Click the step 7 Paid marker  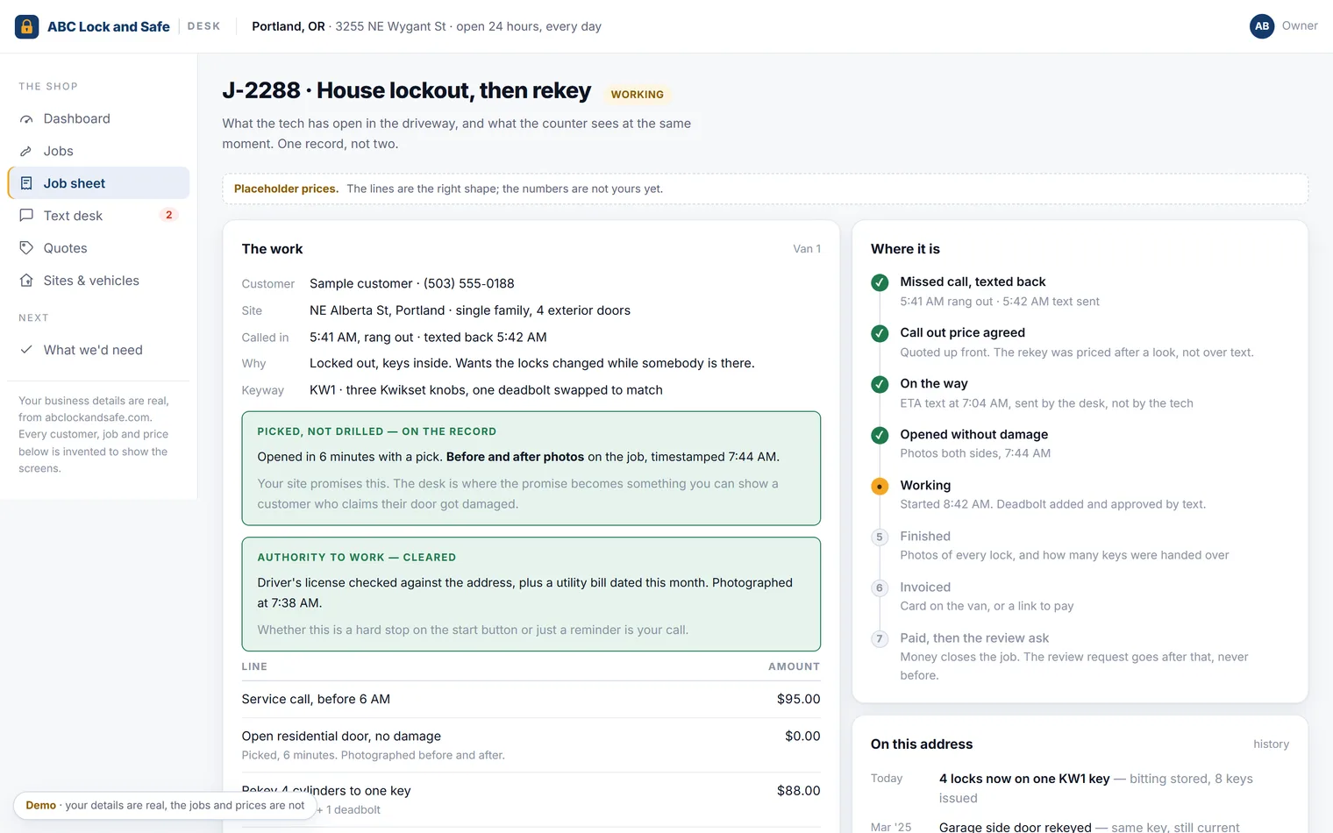point(880,638)
